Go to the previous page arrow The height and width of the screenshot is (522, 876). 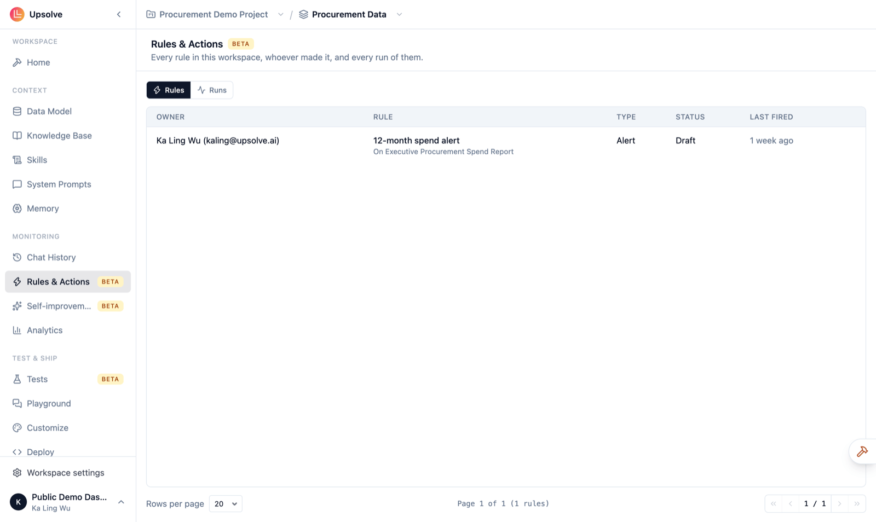(x=790, y=503)
